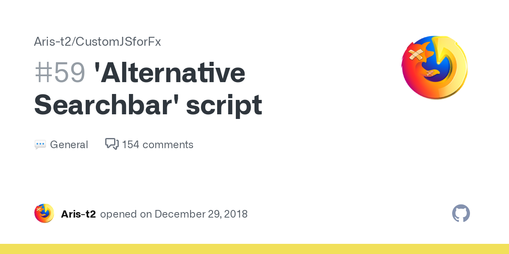Click the crossed bandage on the Firefox logo

click(416, 55)
